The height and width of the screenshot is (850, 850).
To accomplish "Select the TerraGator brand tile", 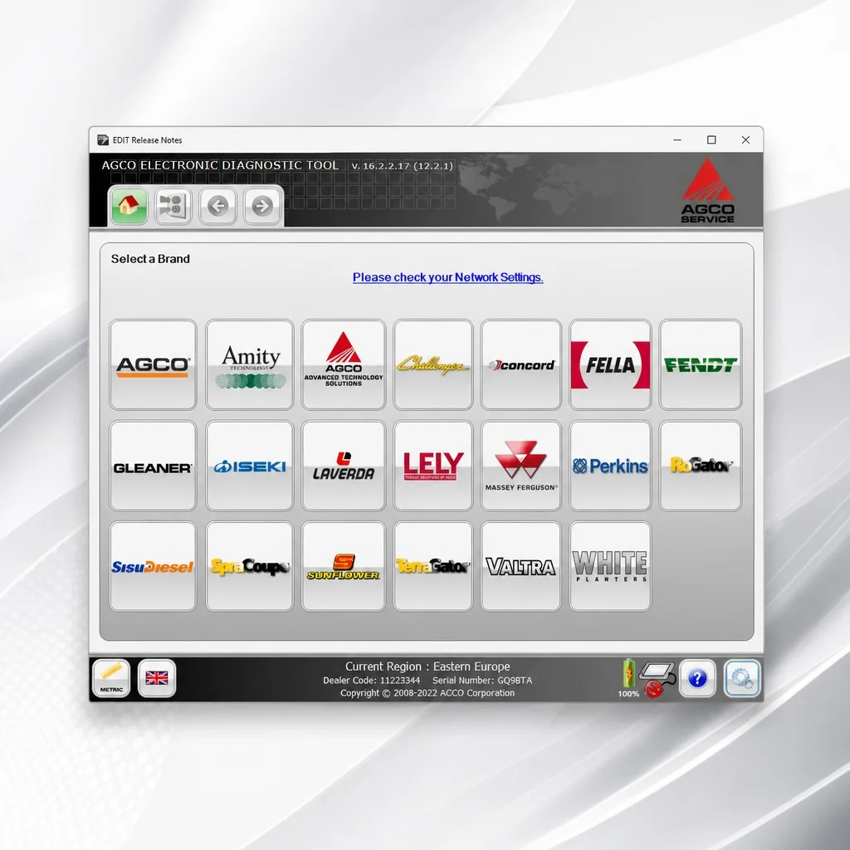I will [x=433, y=566].
